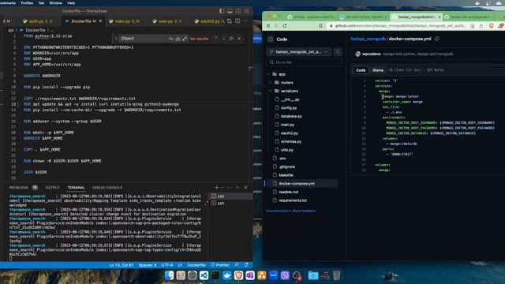This screenshot has height=284, width=505.
Task: Click the Brave Shields icon in address bar
Action: click(491, 26)
